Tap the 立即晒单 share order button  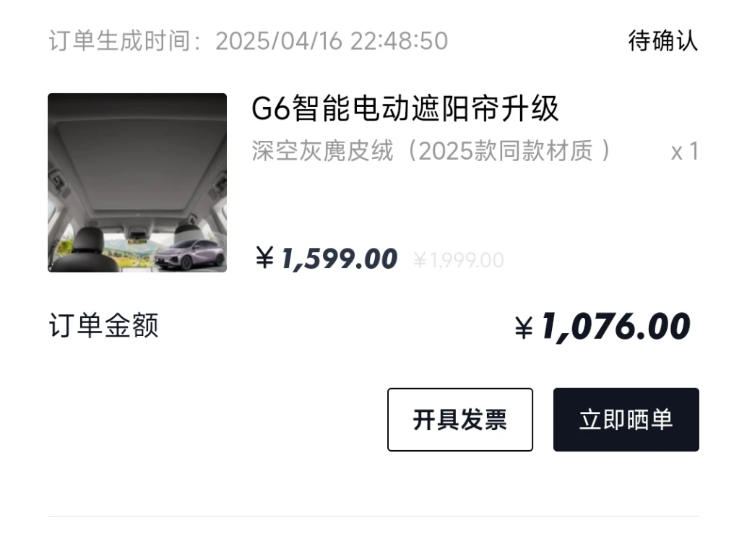click(626, 419)
